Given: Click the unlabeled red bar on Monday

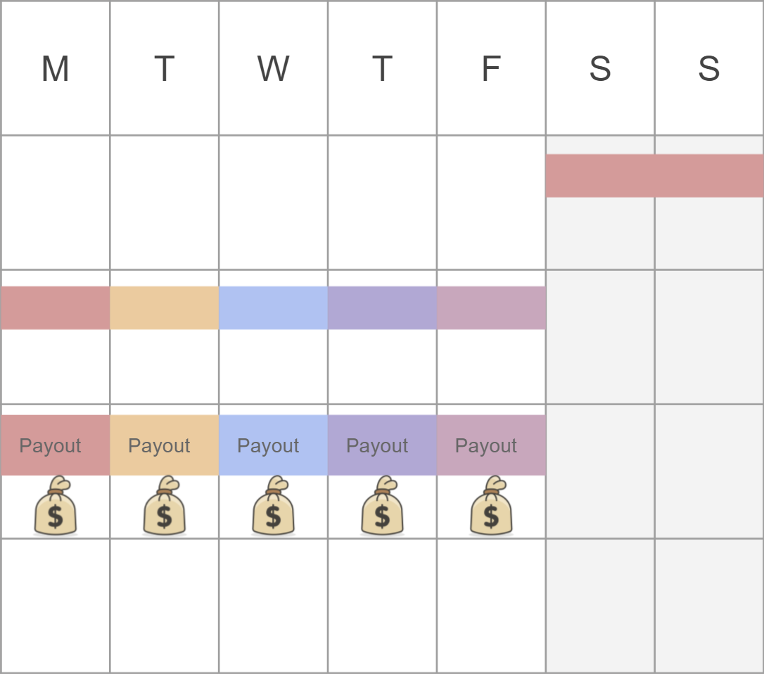Looking at the screenshot, I should coord(55,308).
